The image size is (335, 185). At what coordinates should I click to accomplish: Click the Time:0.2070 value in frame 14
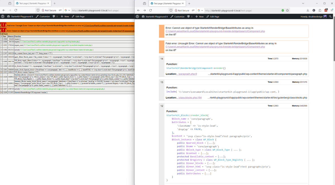click(273, 58)
